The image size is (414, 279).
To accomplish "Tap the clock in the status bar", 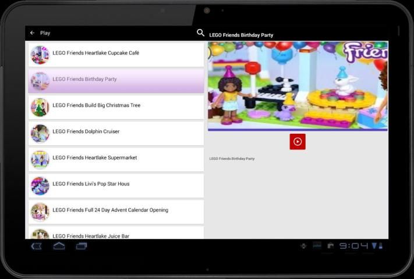I will 353,246.
